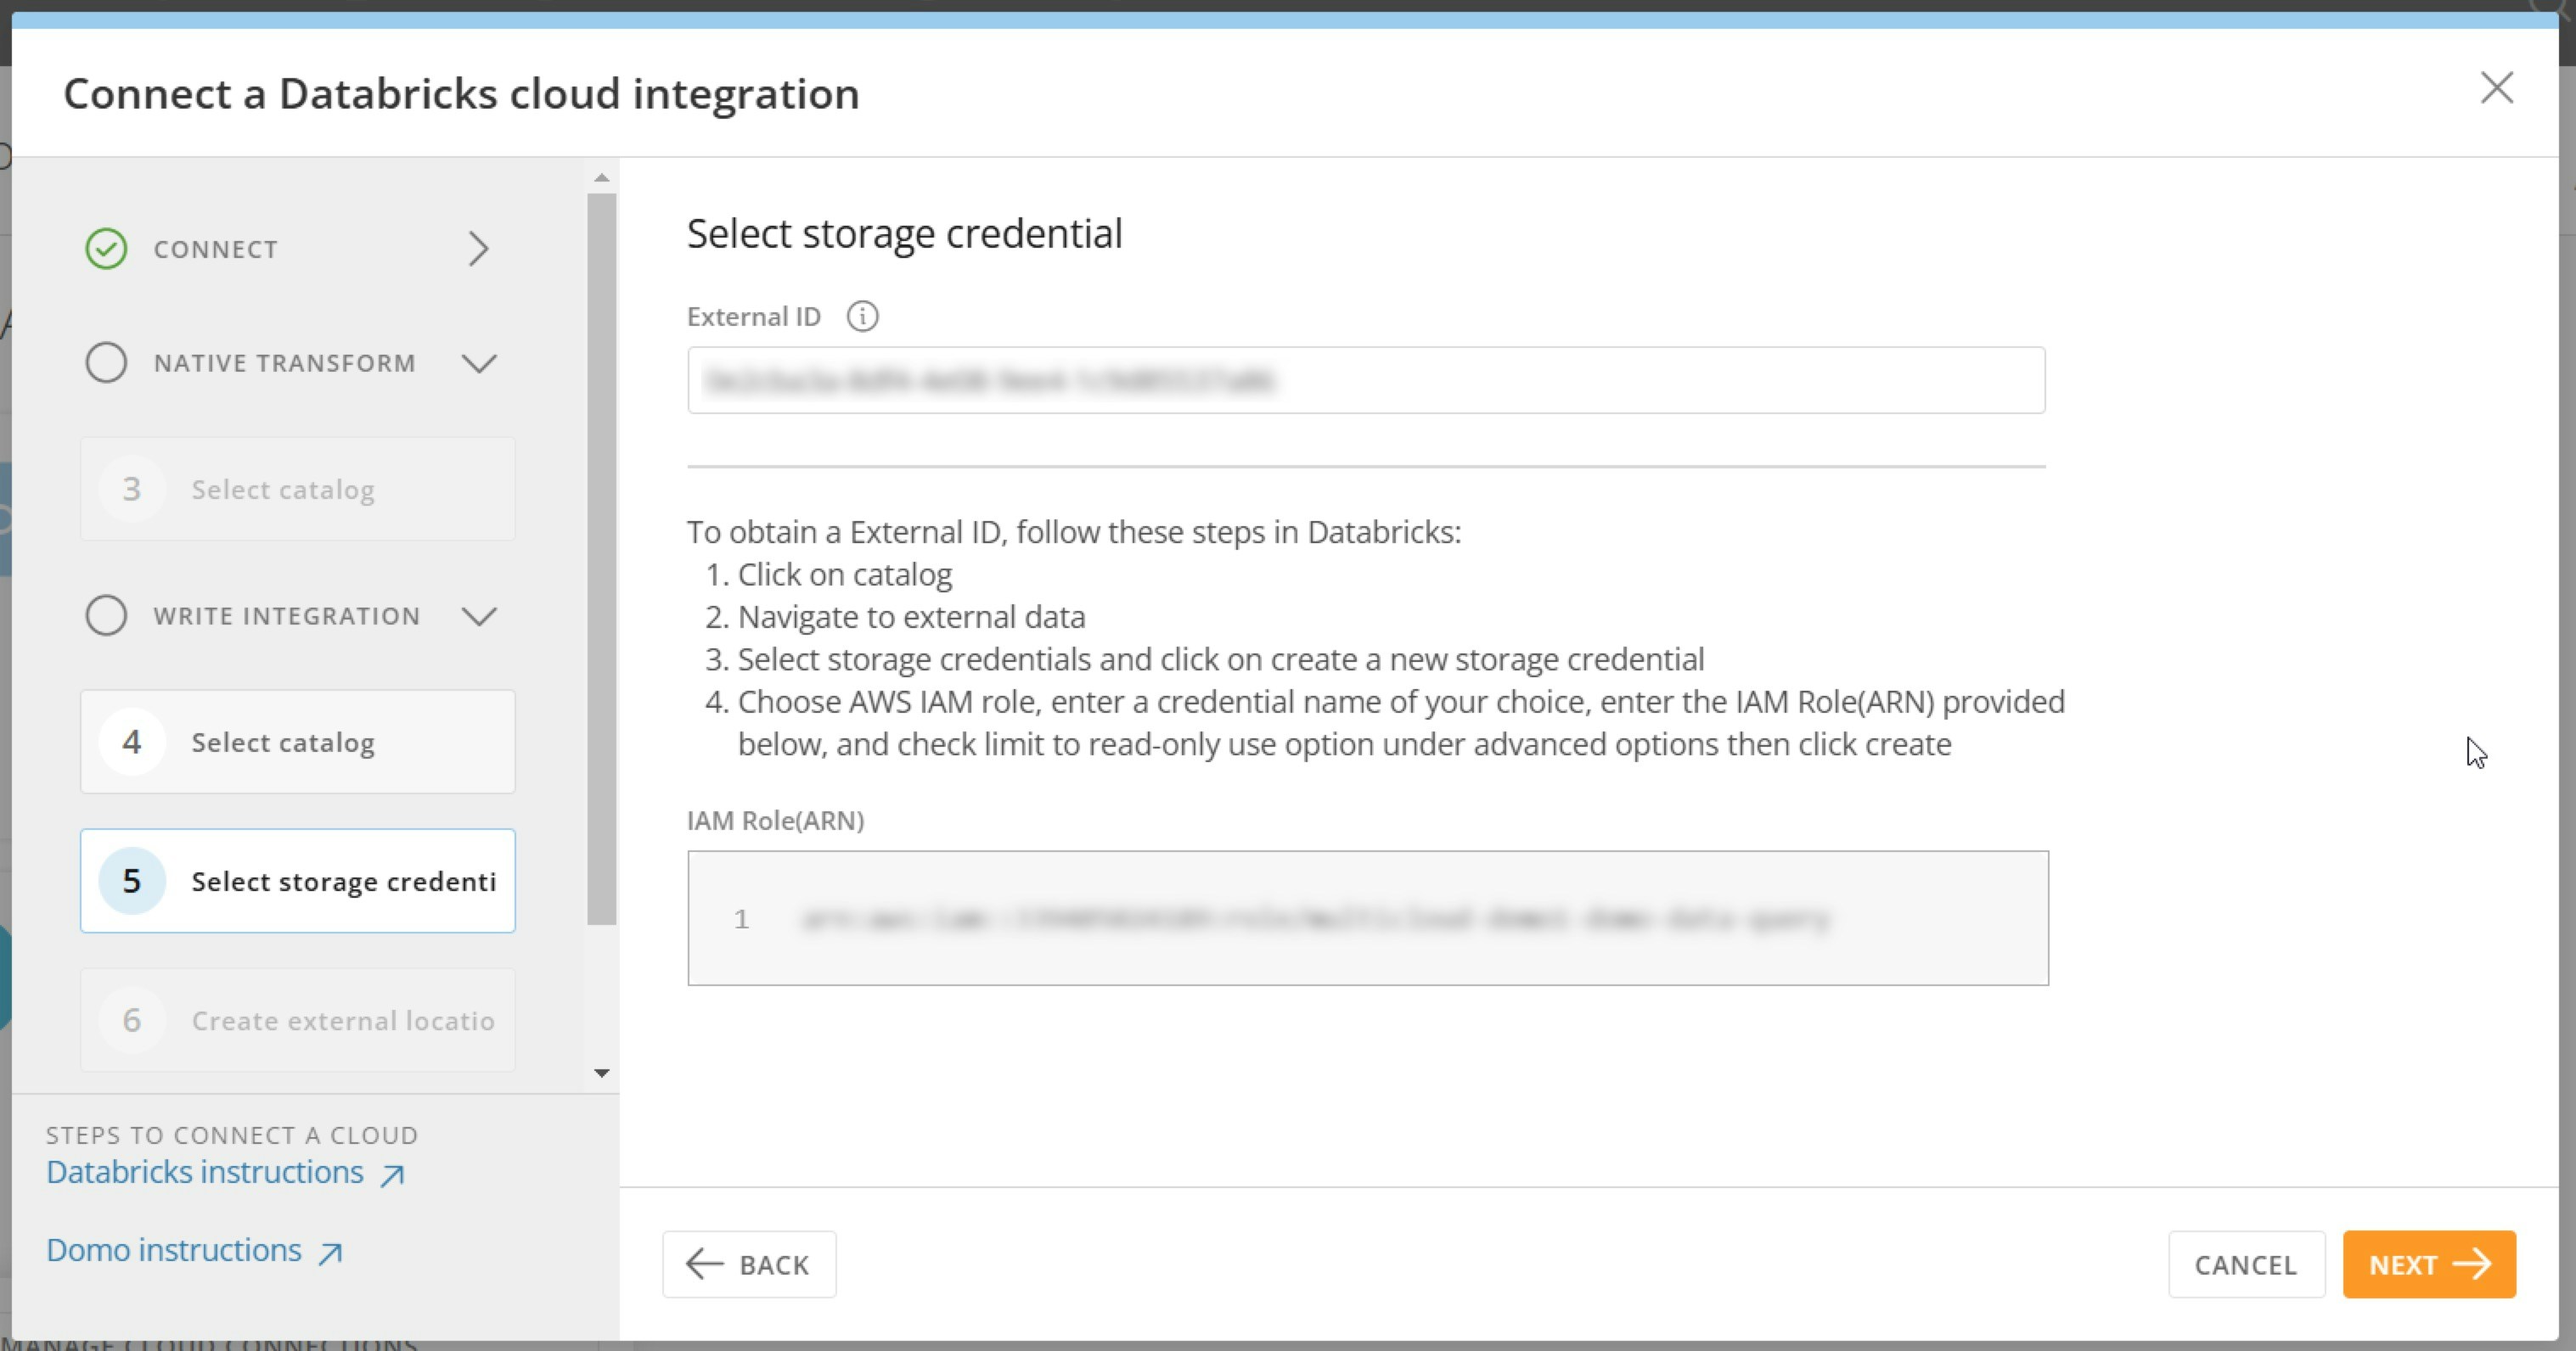Click the green checkmark on the CONNECT step
This screenshot has height=1351, width=2576.
point(106,248)
